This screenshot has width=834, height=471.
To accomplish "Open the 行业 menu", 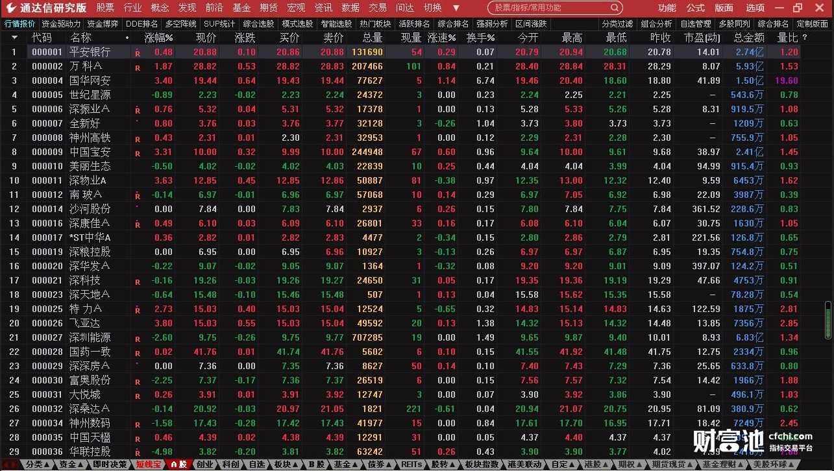I will (132, 8).
